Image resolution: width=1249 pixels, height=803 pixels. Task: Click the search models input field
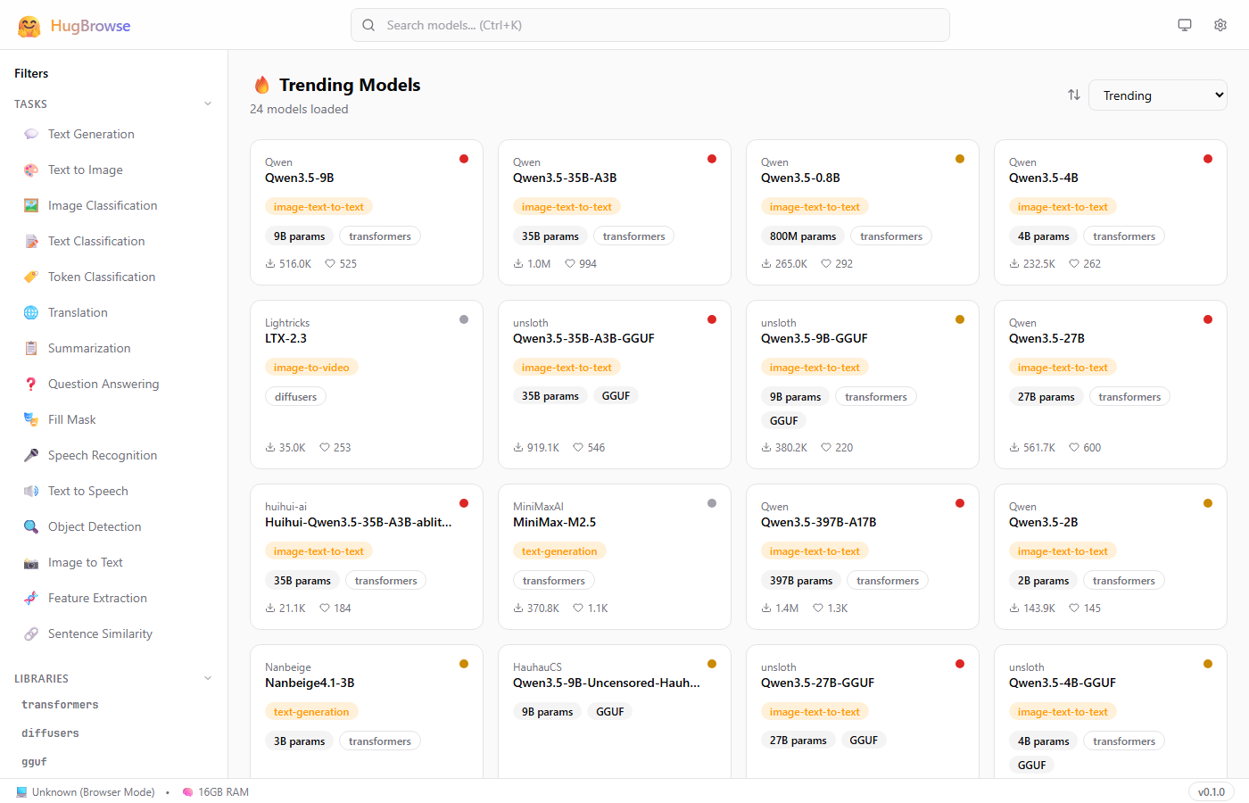[x=649, y=25]
